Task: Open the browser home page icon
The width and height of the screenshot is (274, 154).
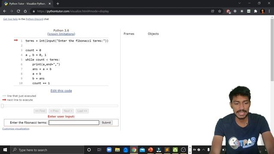Action: (25, 11)
